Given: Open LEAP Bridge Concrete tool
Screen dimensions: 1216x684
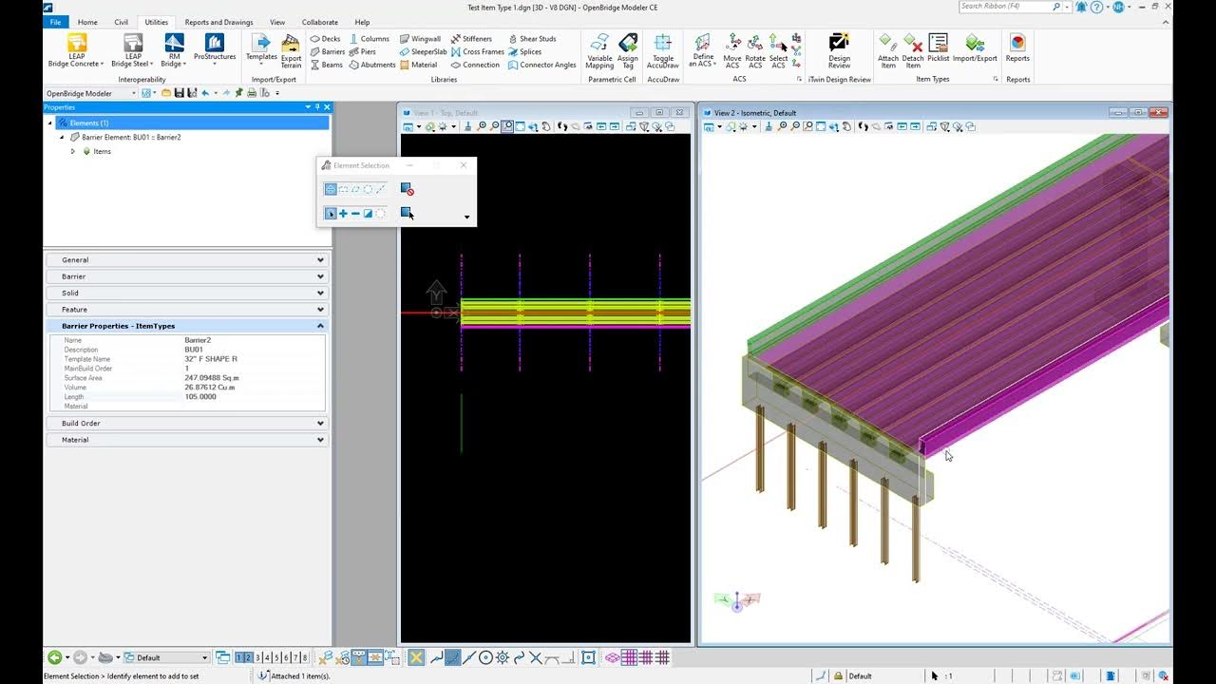Looking at the screenshot, I should [77, 50].
